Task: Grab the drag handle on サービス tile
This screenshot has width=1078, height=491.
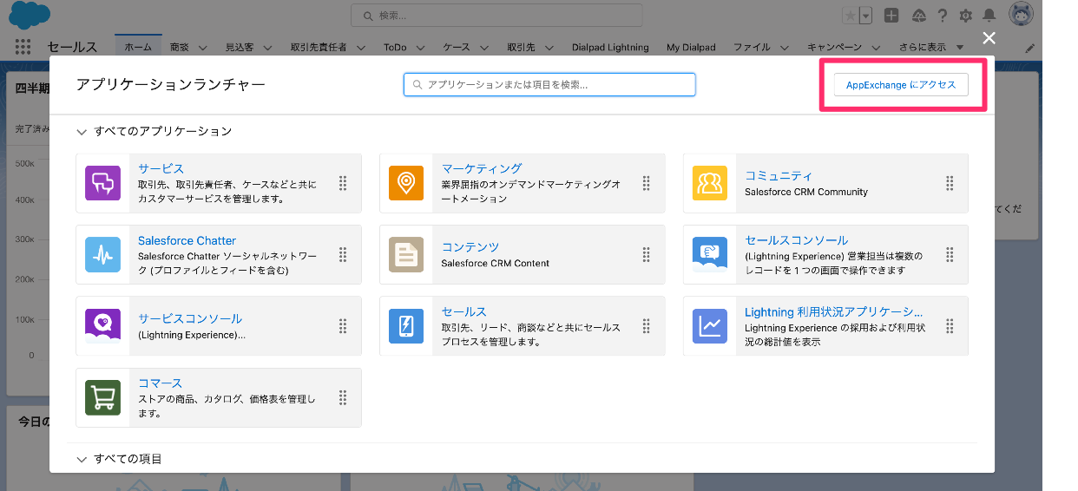Action: 343,183
